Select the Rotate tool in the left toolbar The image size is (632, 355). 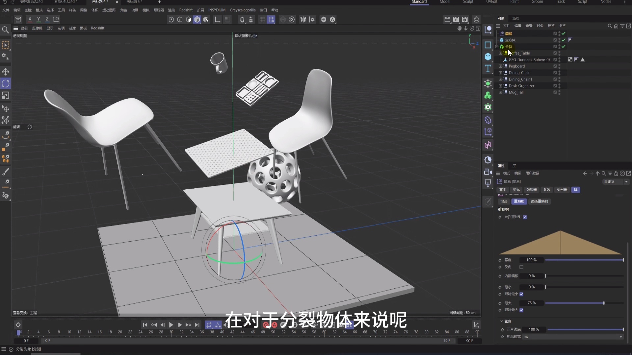click(x=5, y=83)
